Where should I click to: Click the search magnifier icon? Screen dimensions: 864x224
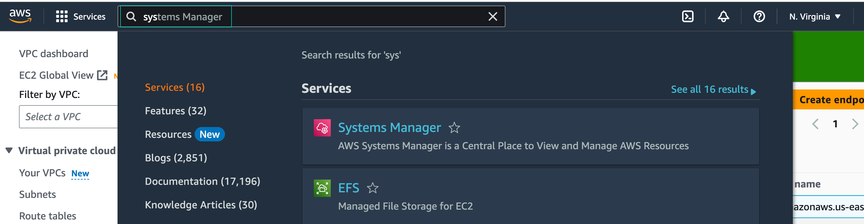click(132, 16)
